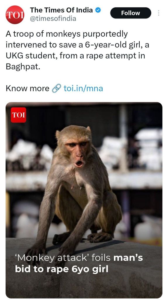Screen dimensions: 168x300
Task: Click the "A troop of monkeys purportedly" line
Action: 67,35
